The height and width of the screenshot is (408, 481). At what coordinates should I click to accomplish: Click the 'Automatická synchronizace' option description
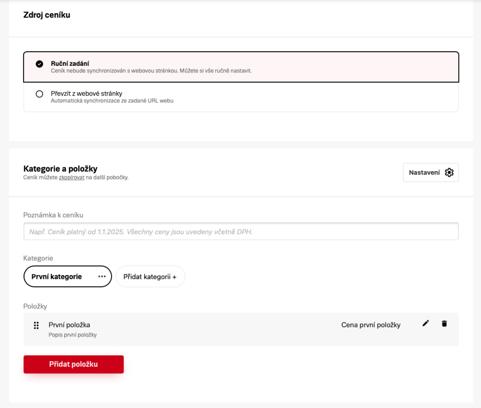[x=112, y=101]
